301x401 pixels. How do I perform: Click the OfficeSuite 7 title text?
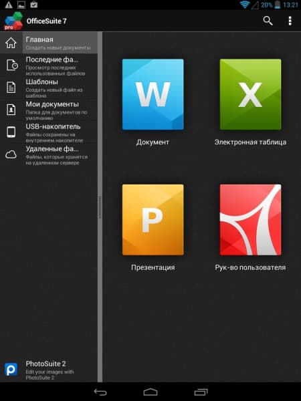point(47,21)
